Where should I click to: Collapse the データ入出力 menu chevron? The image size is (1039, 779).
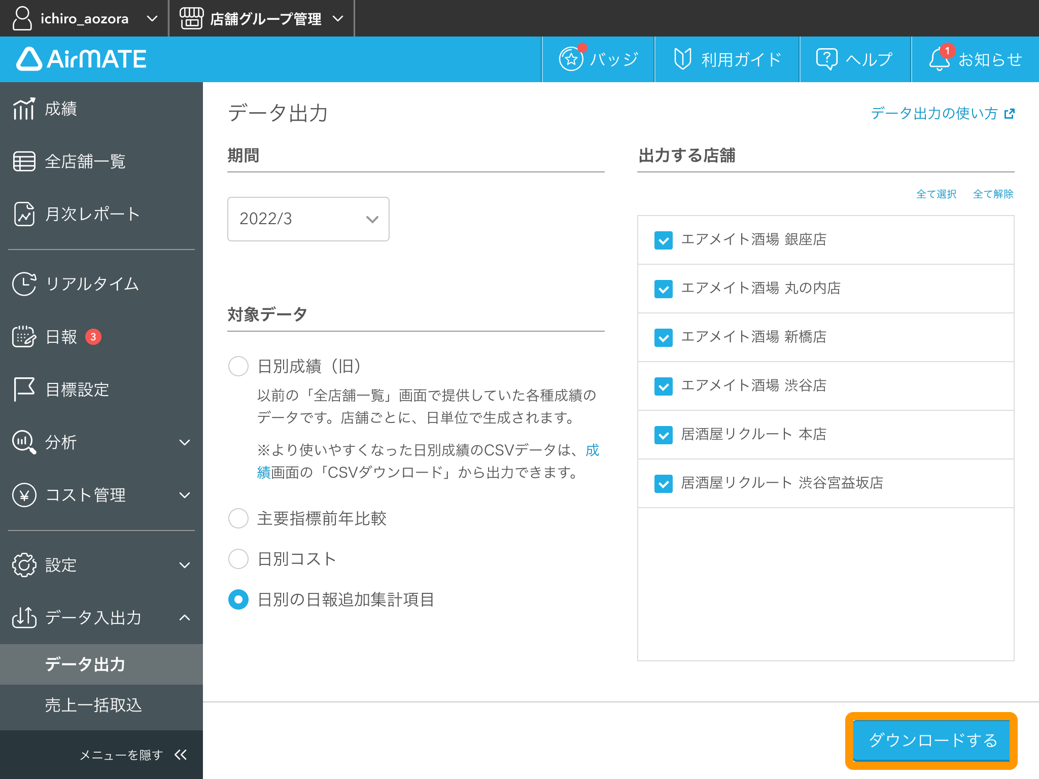[185, 618]
